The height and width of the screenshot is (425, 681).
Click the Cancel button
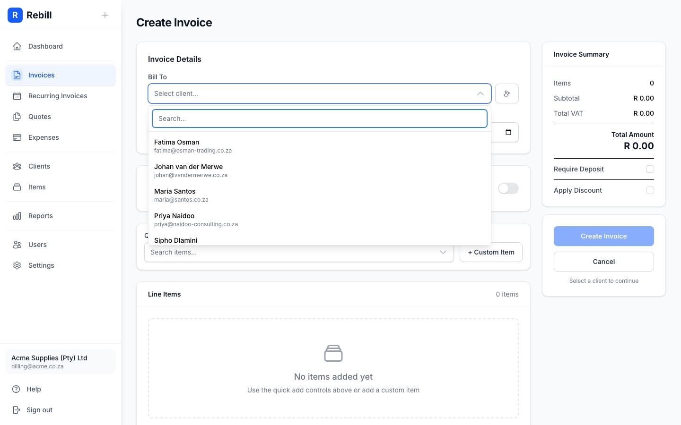point(604,262)
